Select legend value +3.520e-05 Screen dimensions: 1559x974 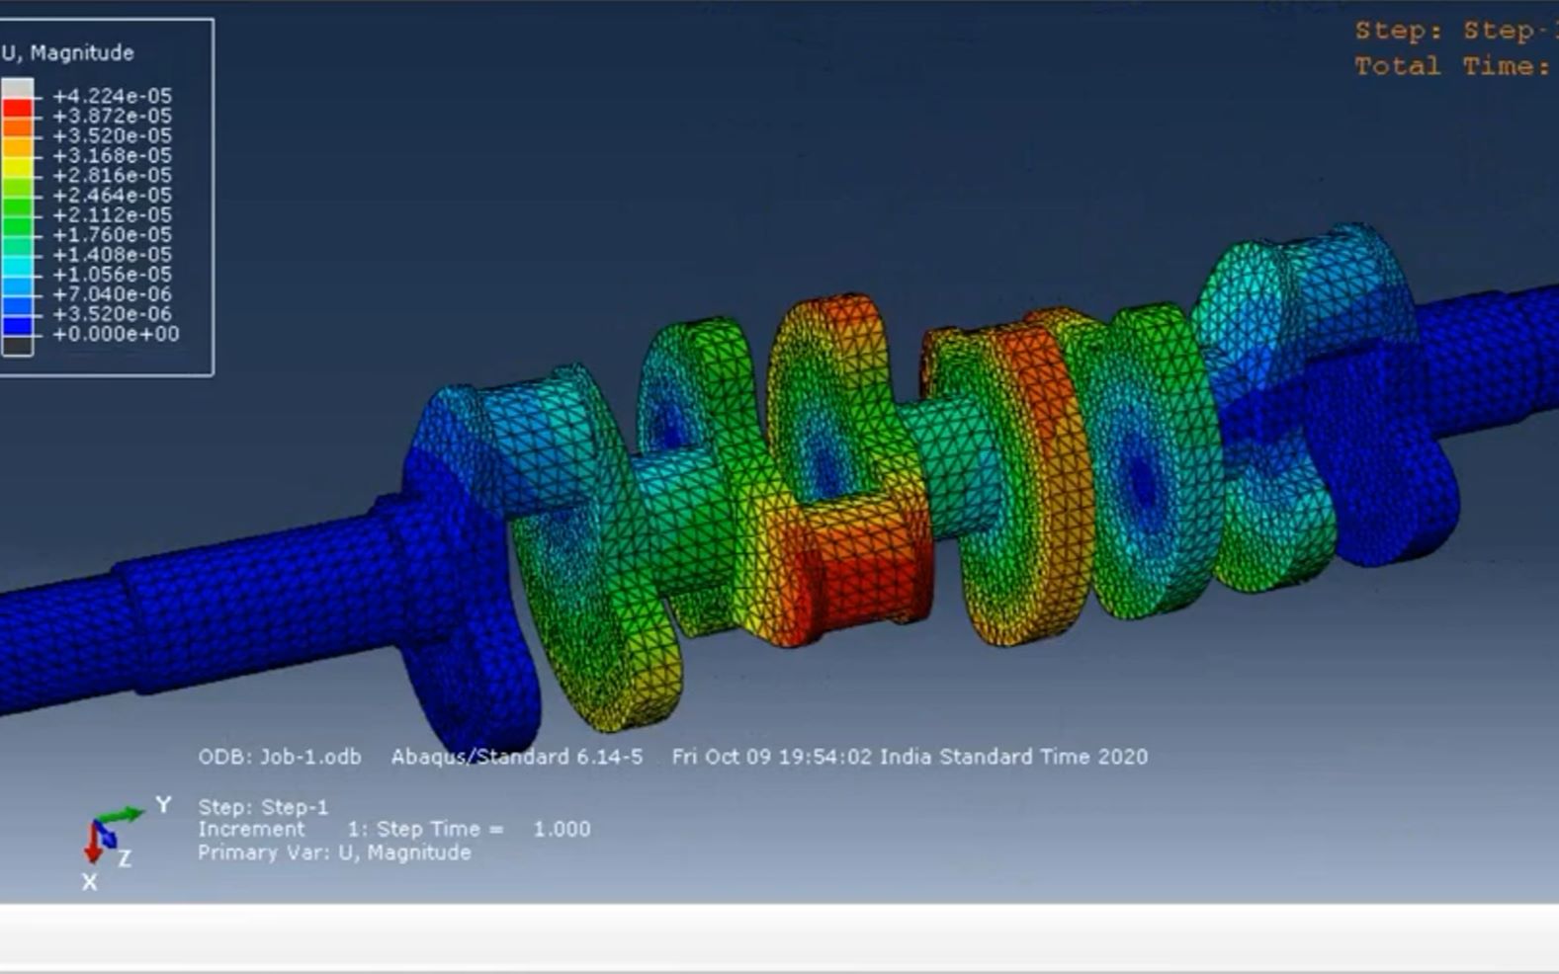pyautogui.click(x=112, y=135)
